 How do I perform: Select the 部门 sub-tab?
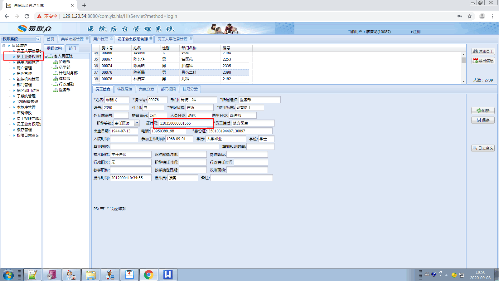pos(72,48)
